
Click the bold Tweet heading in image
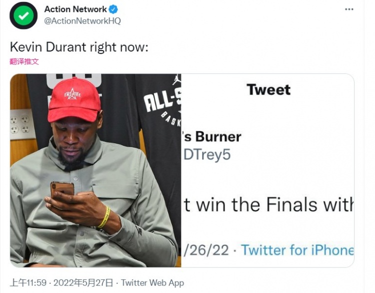click(x=268, y=90)
